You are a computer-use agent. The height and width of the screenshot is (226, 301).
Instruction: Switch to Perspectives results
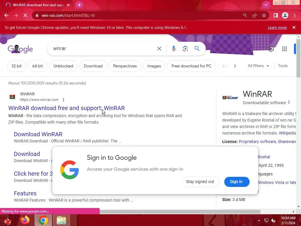click(x=125, y=66)
